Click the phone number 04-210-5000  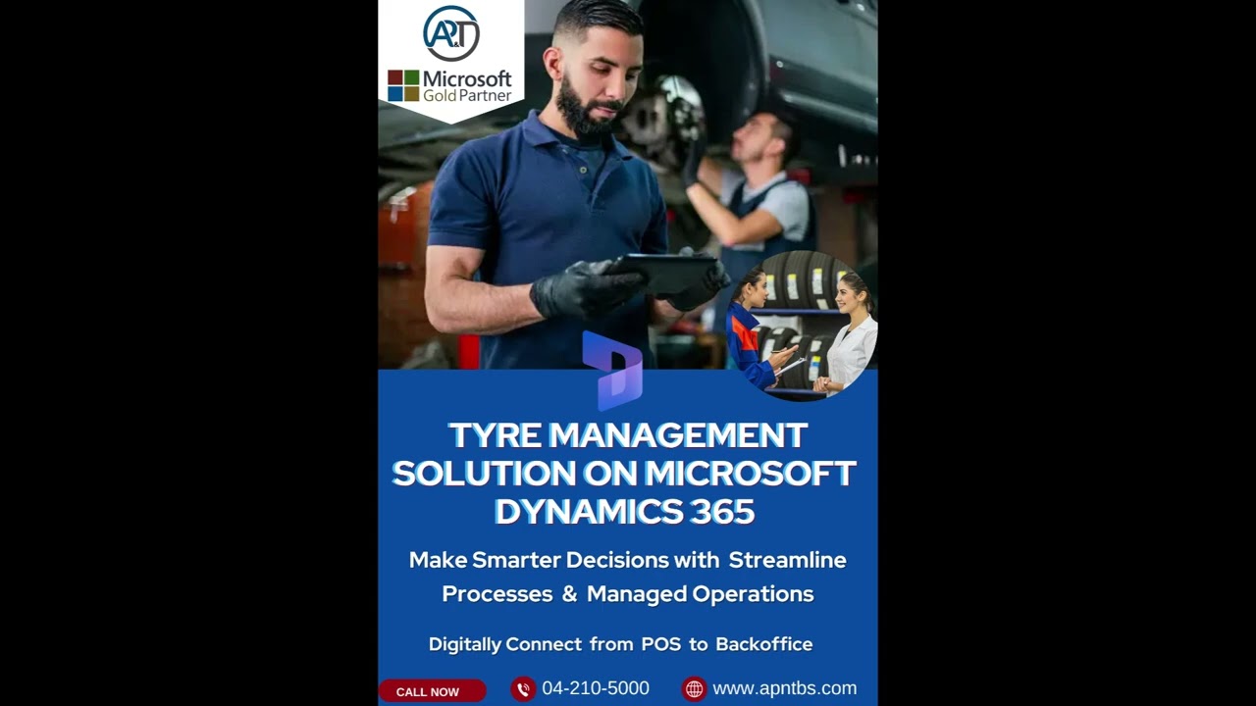[x=596, y=688]
